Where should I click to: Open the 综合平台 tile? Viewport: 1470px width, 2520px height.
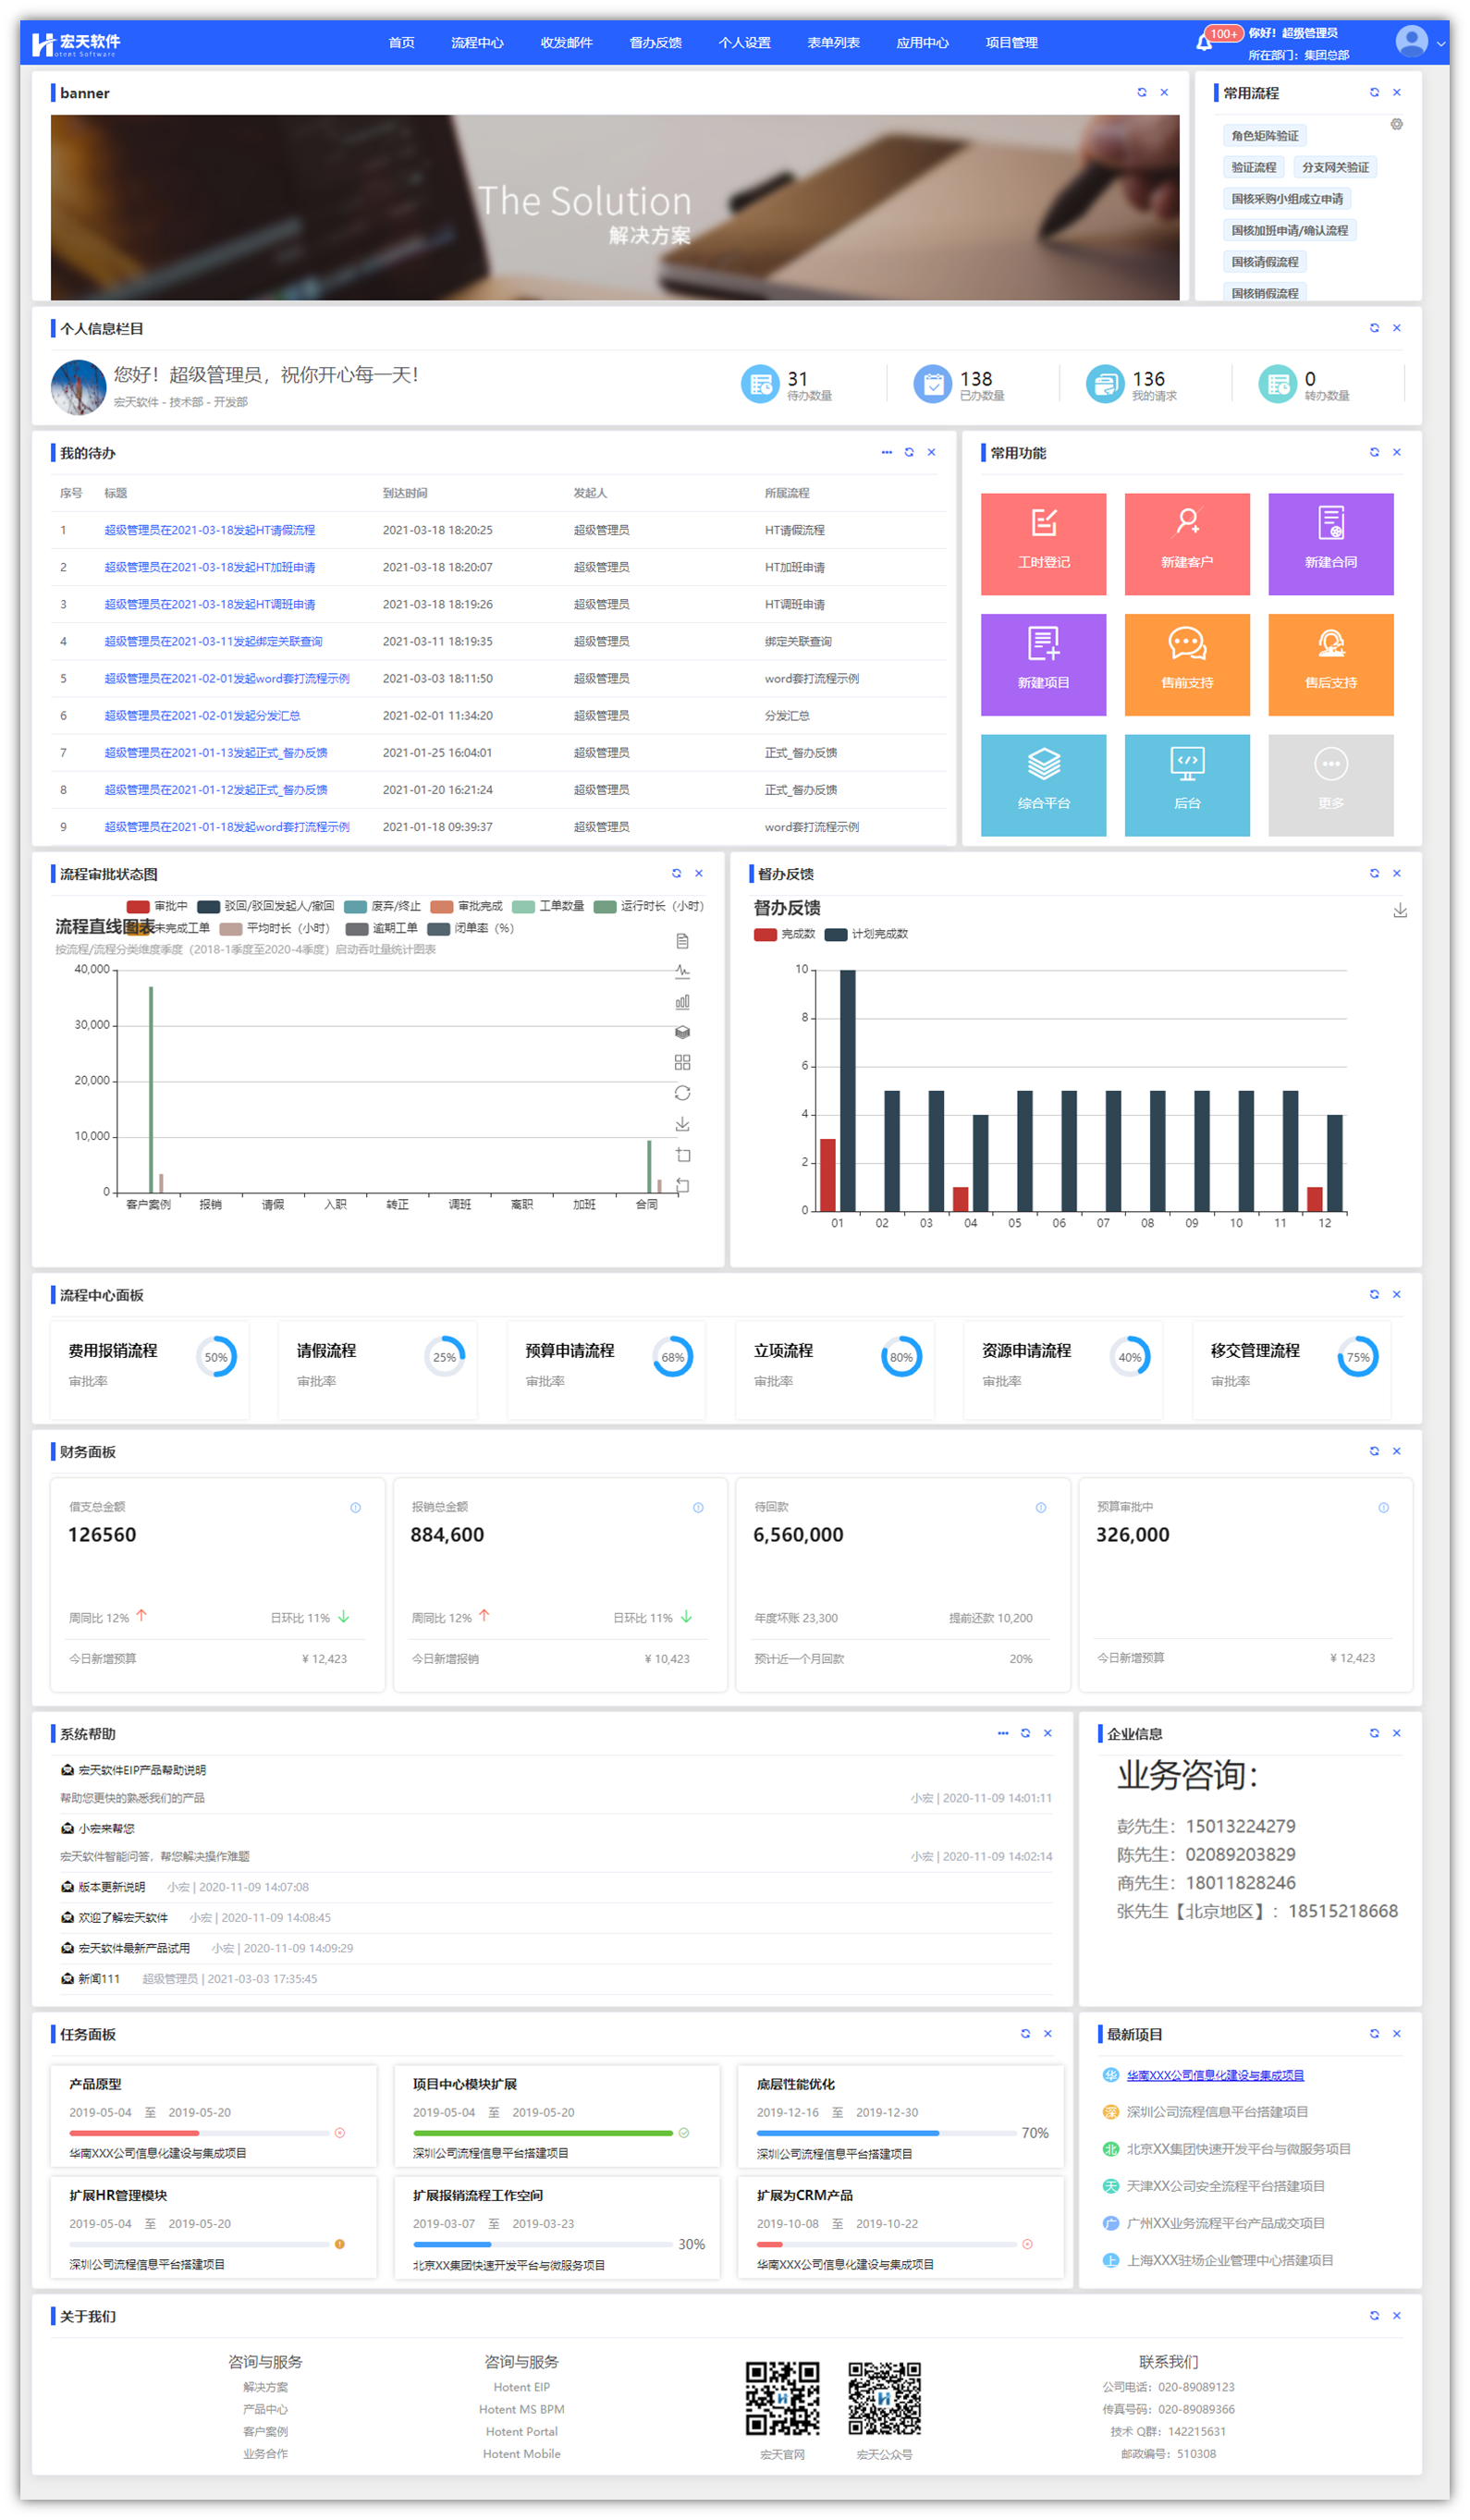[1043, 785]
